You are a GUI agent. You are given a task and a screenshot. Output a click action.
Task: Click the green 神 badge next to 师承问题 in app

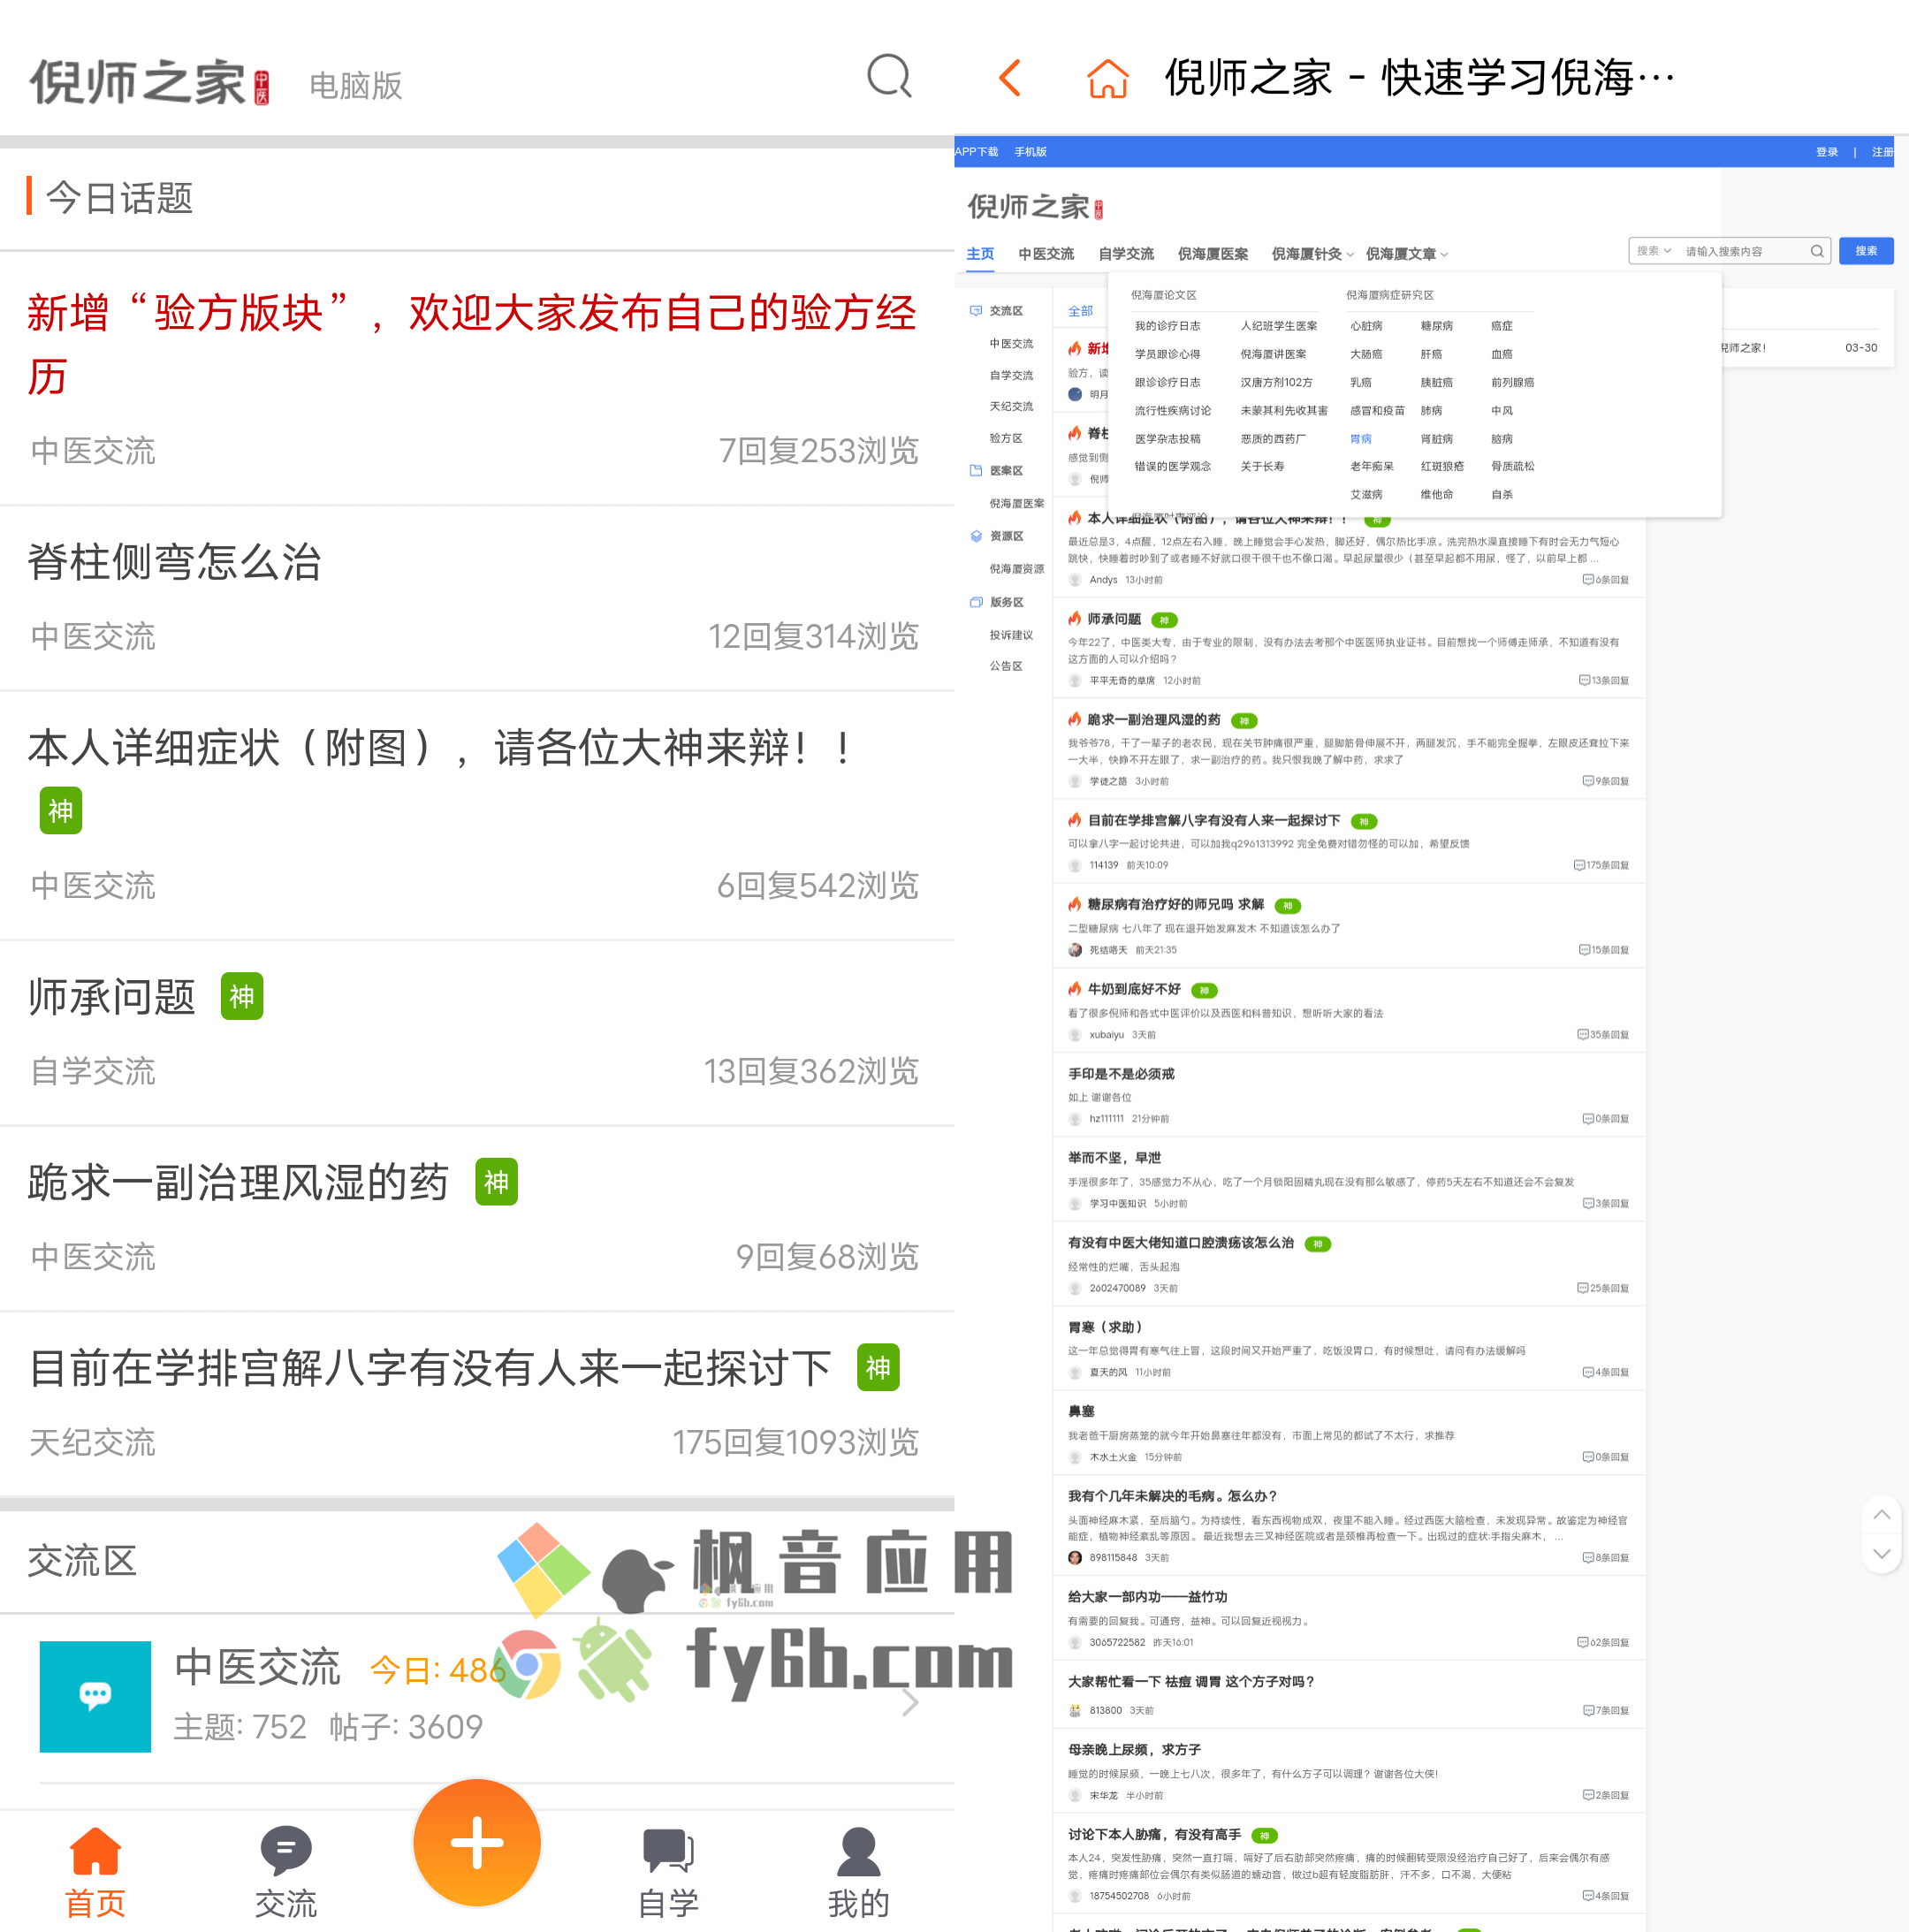[x=241, y=996]
